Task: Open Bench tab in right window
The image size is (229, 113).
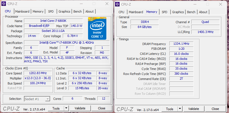Action: click(191, 12)
